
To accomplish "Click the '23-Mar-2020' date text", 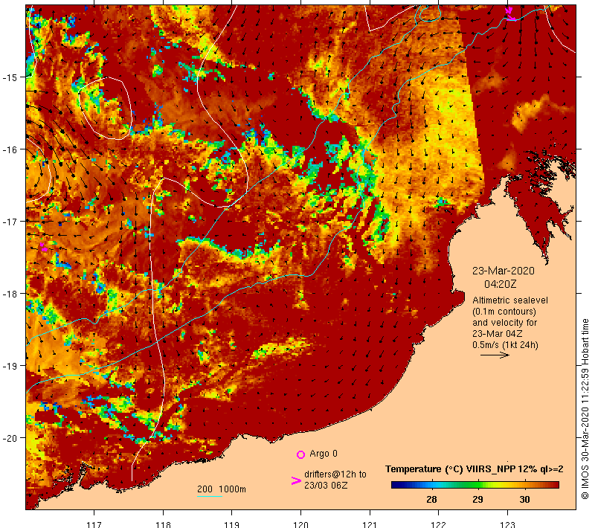I will point(504,271).
